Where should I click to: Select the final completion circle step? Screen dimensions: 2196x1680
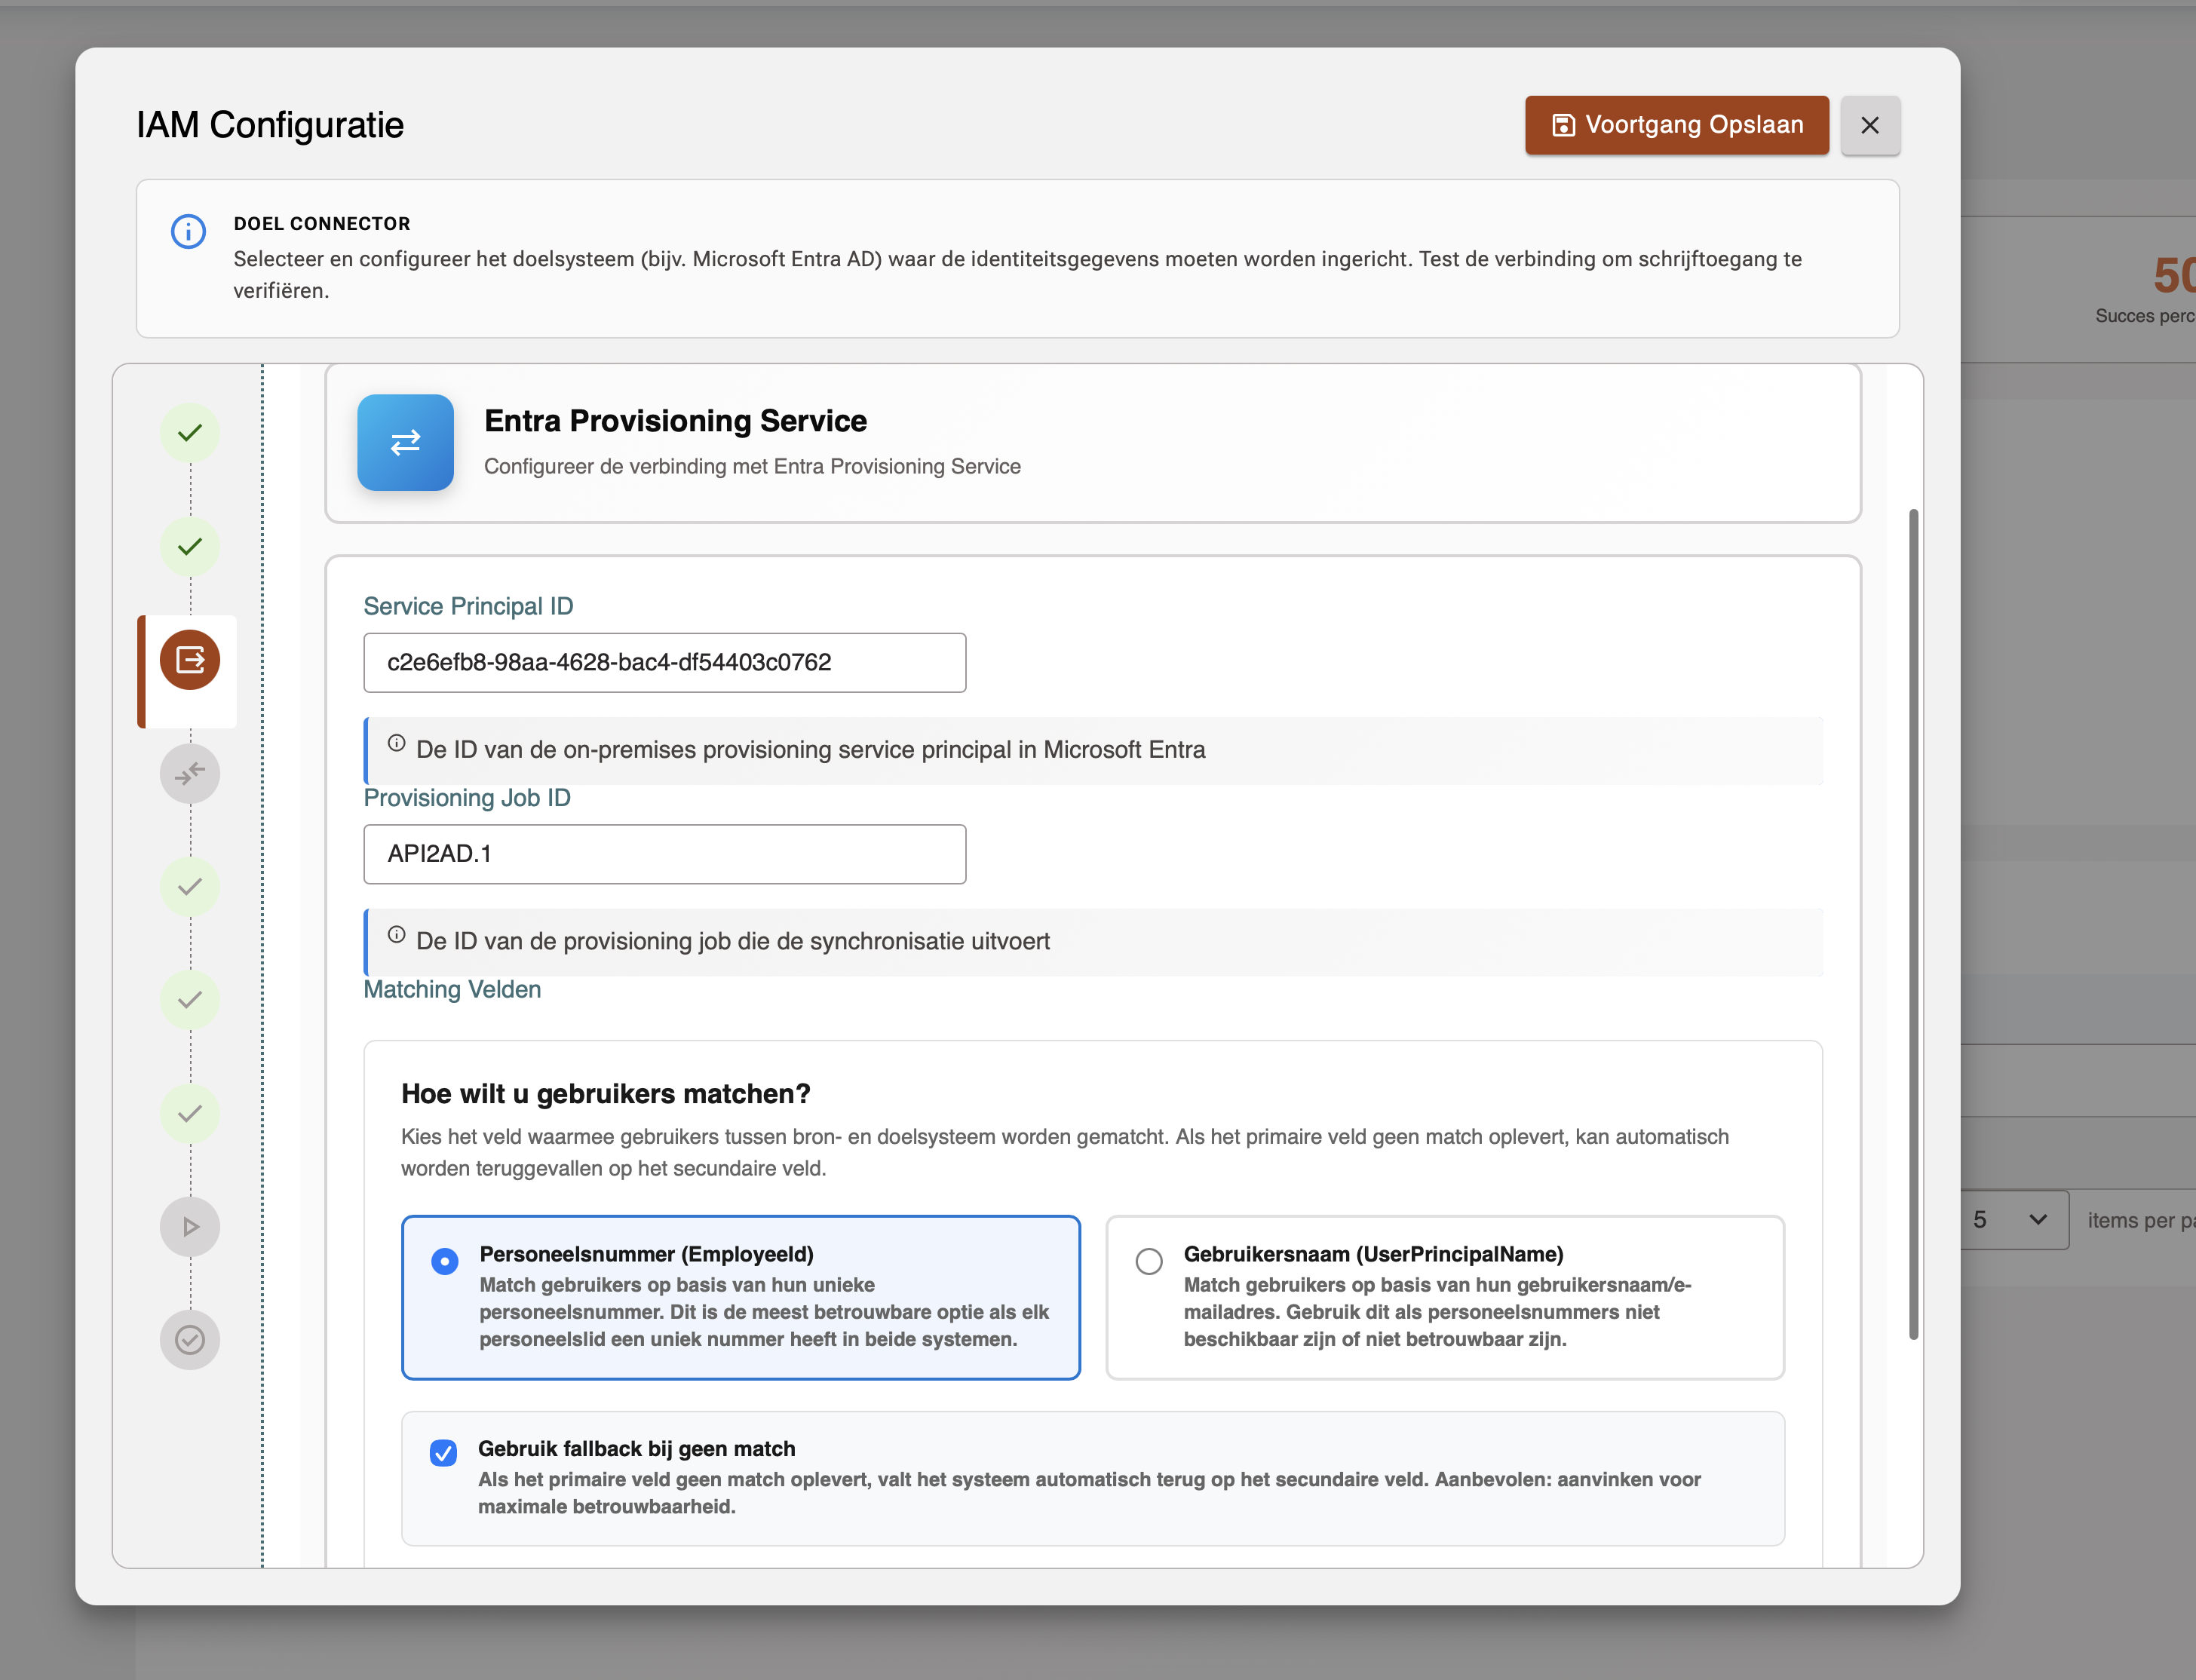[189, 1341]
